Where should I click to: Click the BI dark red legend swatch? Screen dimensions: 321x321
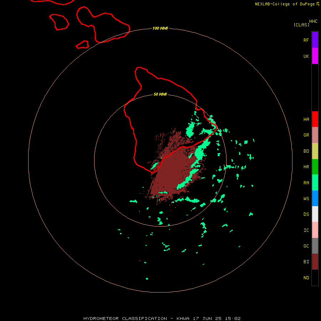coord(315,262)
